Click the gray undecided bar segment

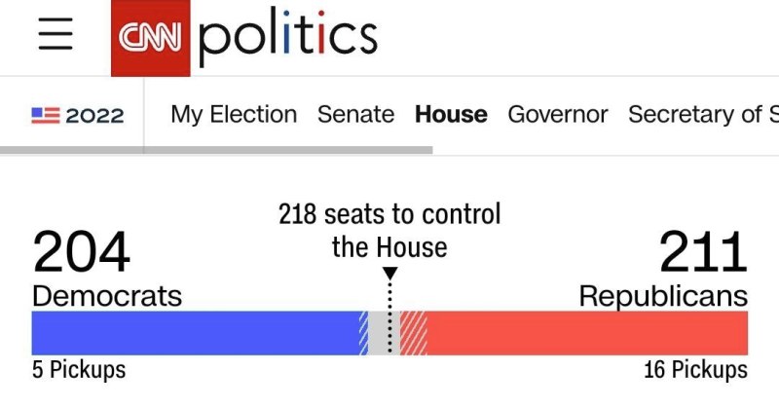(x=384, y=333)
